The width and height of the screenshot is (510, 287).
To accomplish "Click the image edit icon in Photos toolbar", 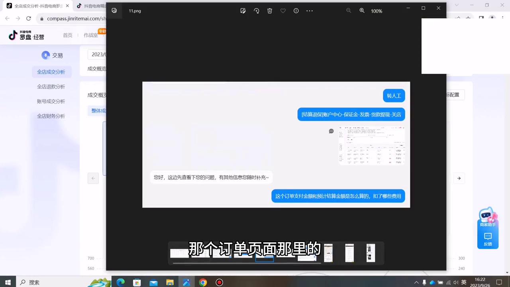I will pyautogui.click(x=243, y=11).
